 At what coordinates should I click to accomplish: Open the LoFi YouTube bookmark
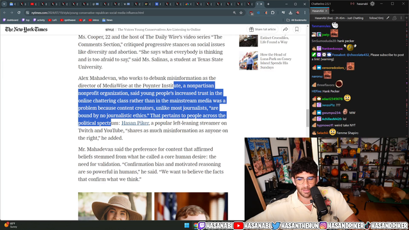click(52, 20)
